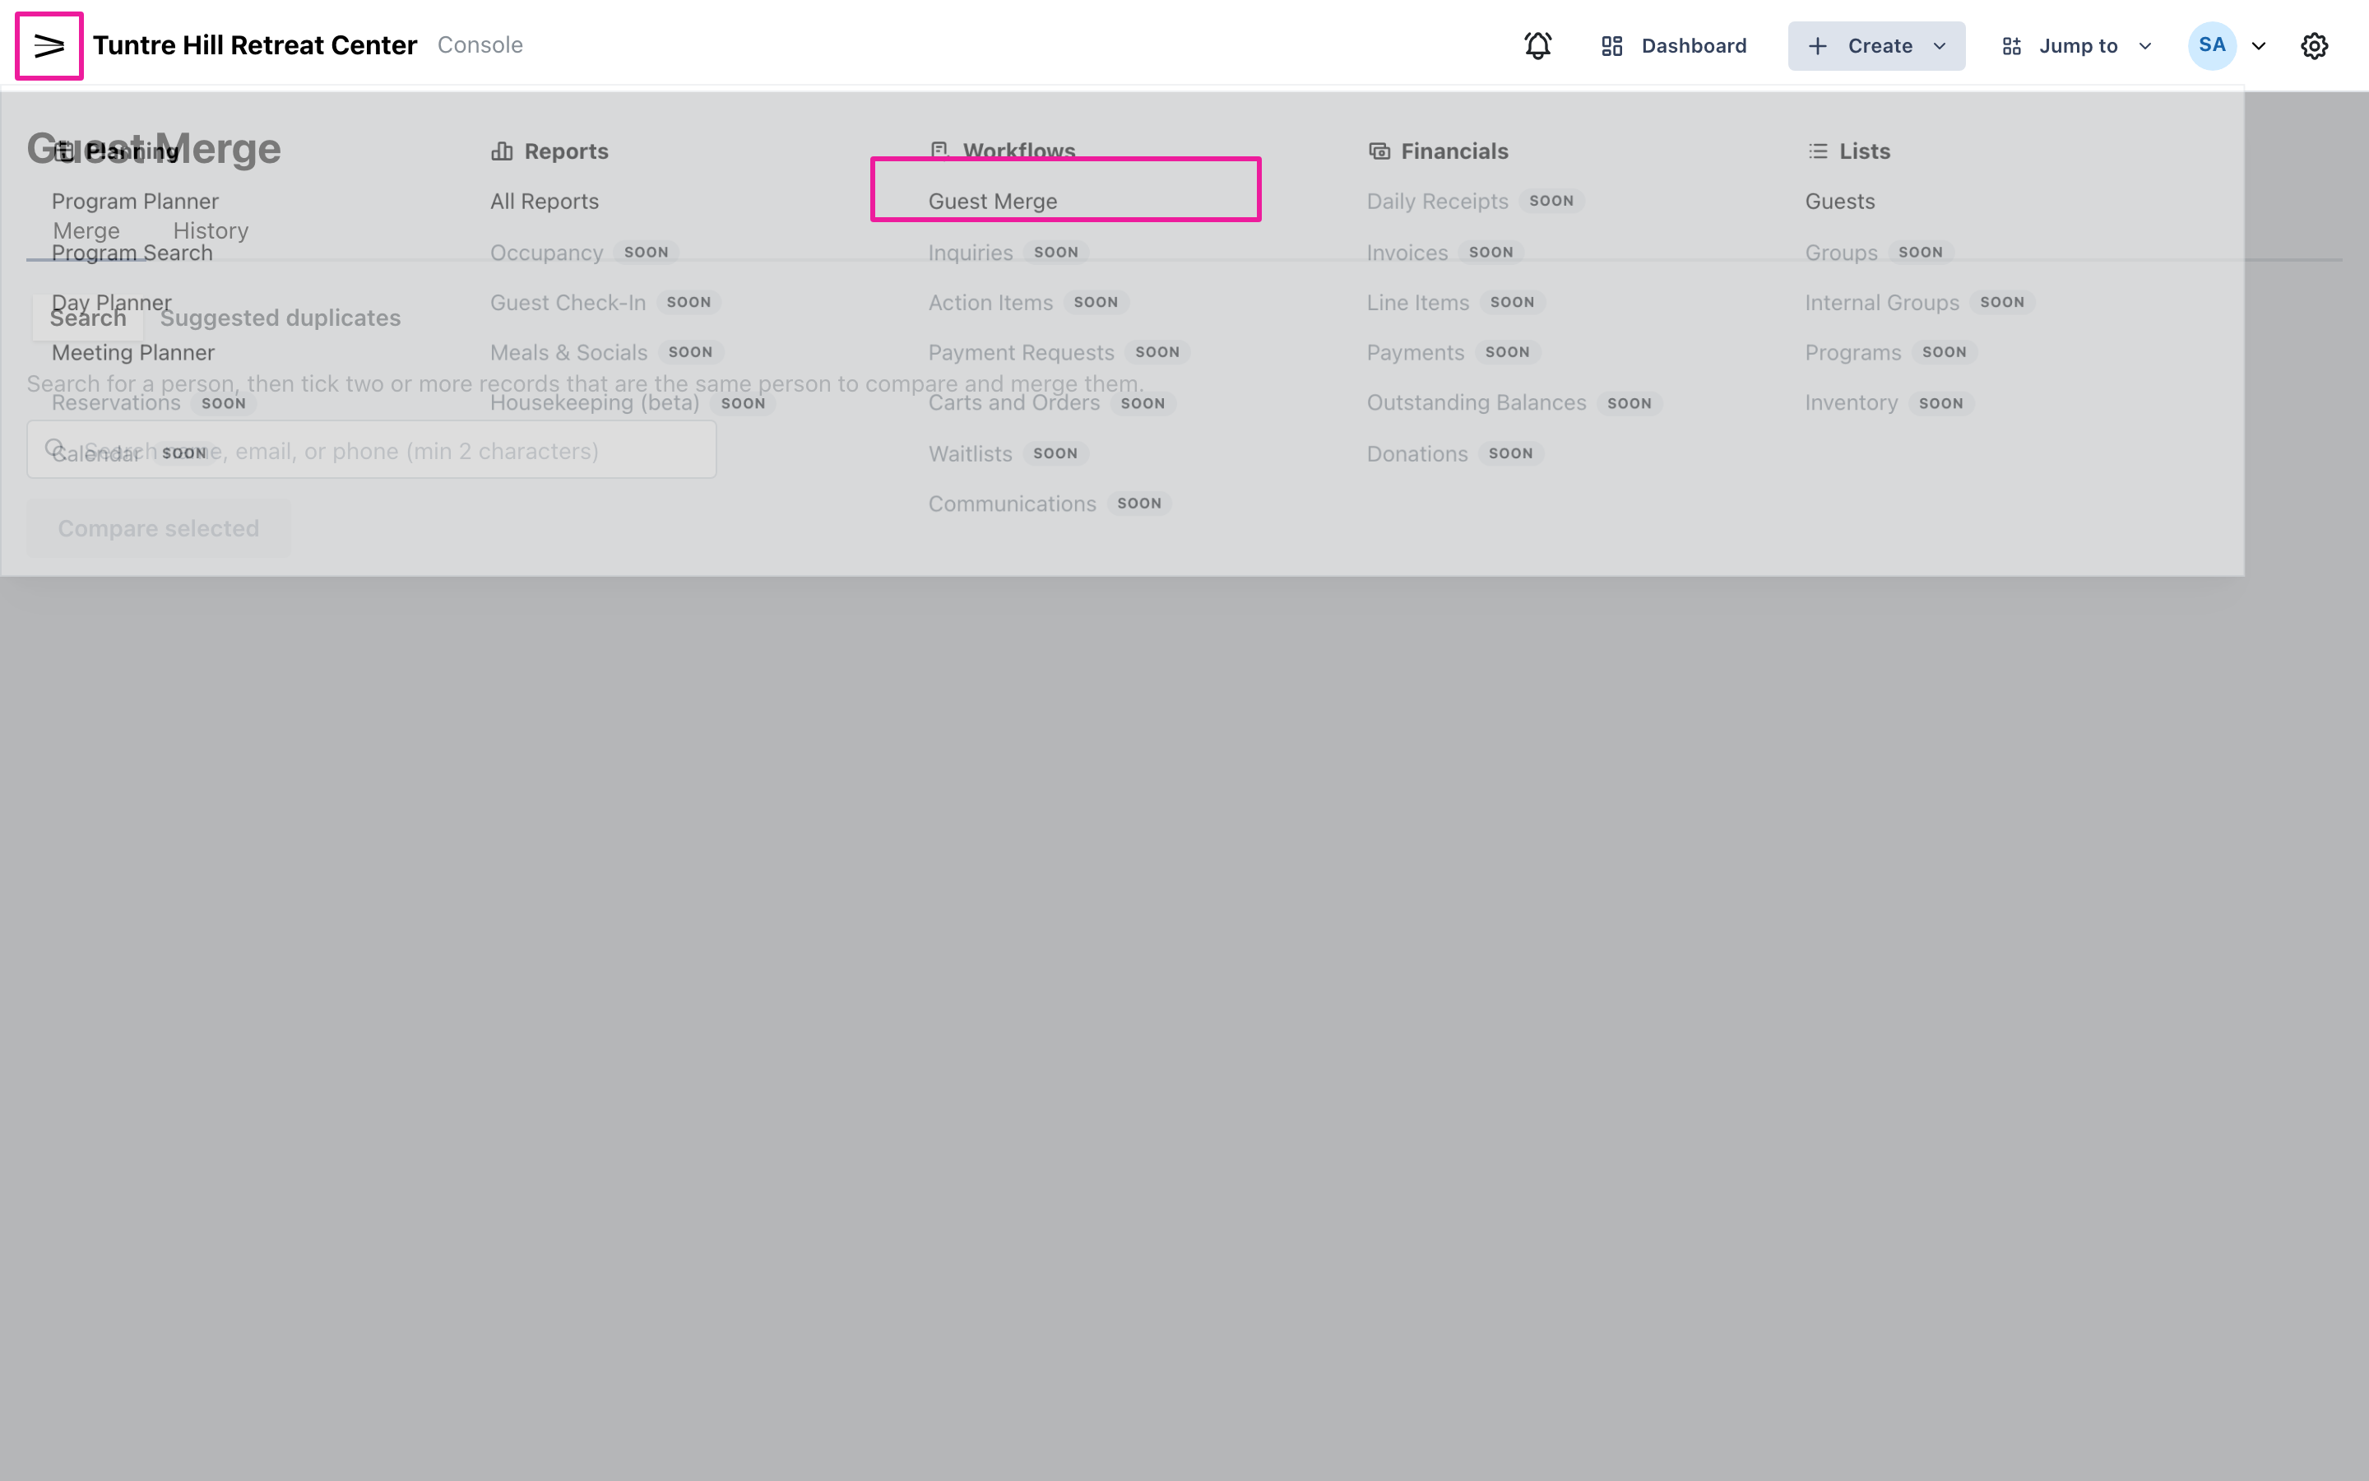Go to the Dashboard
The width and height of the screenshot is (2369, 1481).
point(1674,45)
